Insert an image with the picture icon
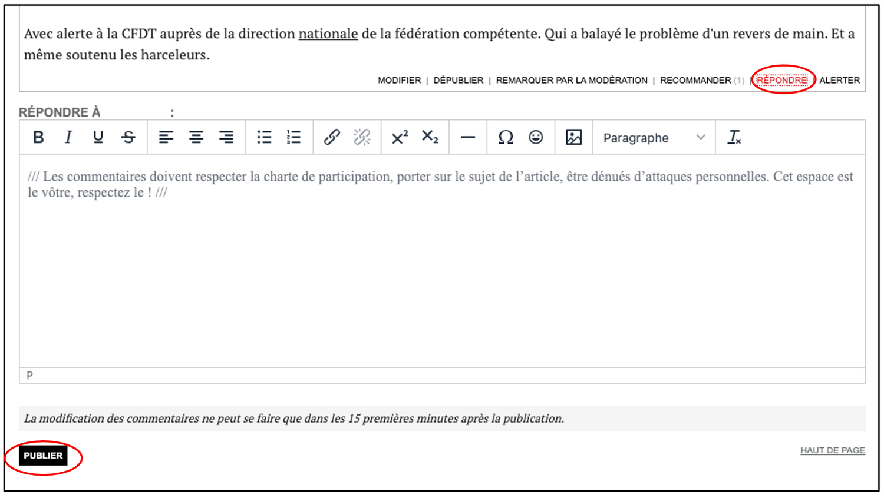Screen dimensions: 884x498 (573, 138)
